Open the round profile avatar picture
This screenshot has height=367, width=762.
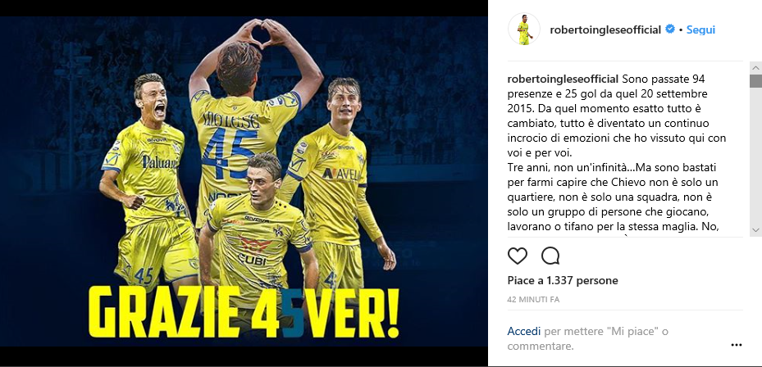click(x=524, y=29)
